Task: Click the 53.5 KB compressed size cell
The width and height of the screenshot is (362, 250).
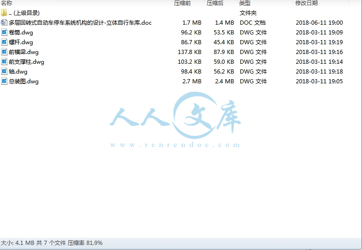Action: click(x=224, y=32)
